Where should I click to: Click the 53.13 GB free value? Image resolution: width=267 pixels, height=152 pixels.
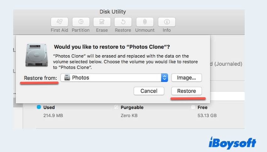(207, 116)
